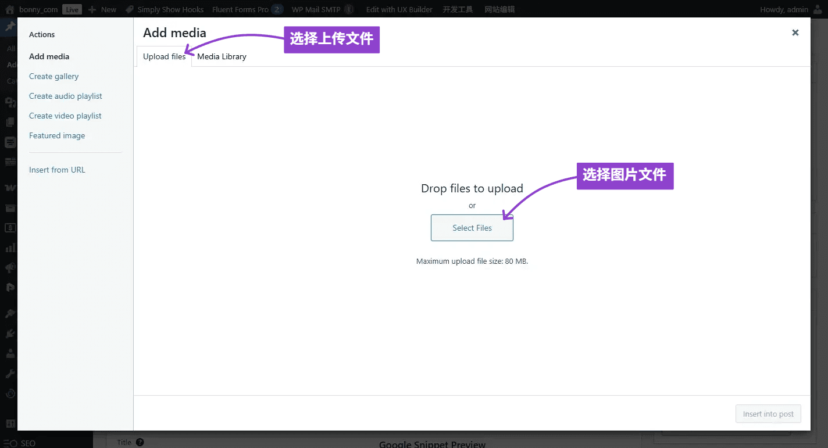
Task: Close the Add media dialog
Action: pyautogui.click(x=795, y=33)
